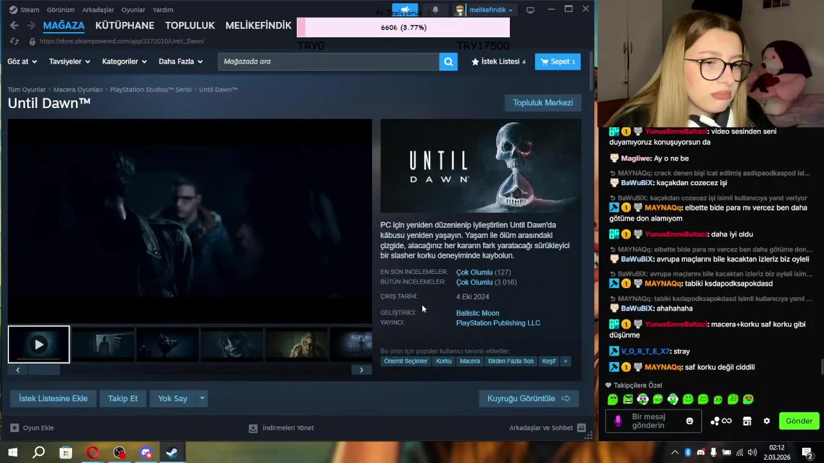
Task: Click İstek Listesine Ekle button
Action: pyautogui.click(x=53, y=399)
